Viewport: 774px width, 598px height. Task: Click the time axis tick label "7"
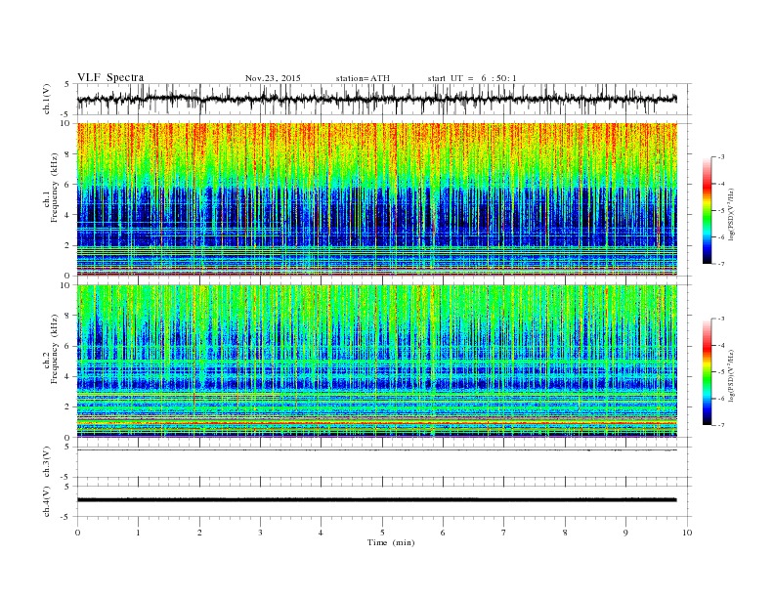click(504, 533)
